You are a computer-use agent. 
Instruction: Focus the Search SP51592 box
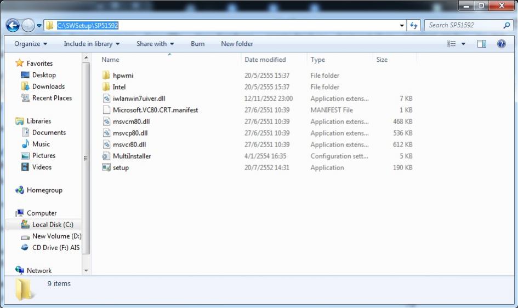point(464,25)
